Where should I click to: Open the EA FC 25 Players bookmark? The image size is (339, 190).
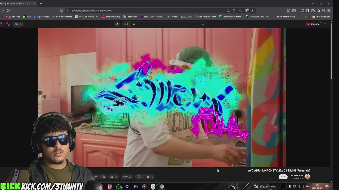(87, 17)
